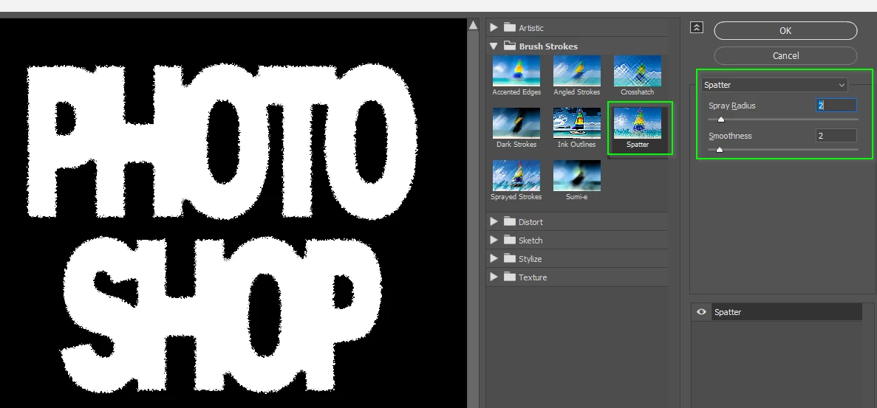
Task: Click the Texture folder label
Action: point(533,277)
